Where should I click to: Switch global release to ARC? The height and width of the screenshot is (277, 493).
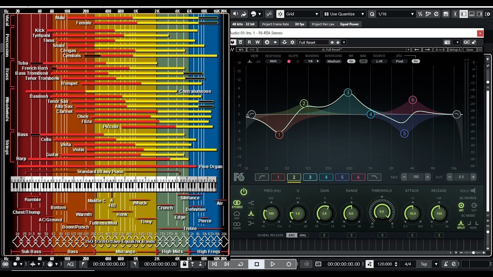coord(292,235)
